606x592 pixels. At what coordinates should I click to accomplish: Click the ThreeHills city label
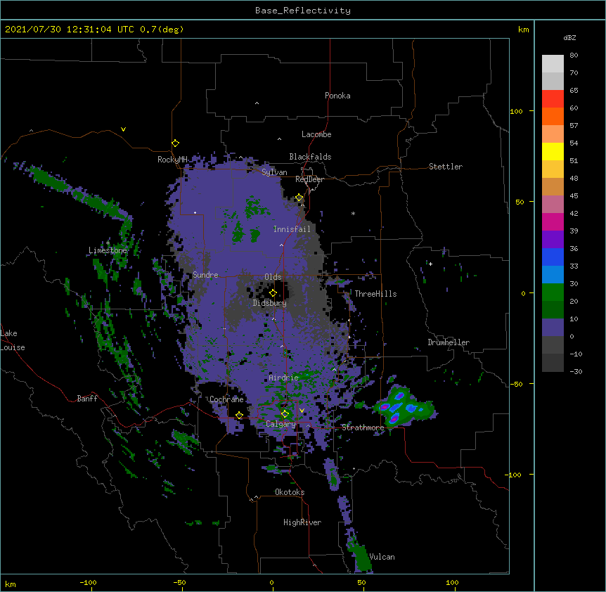(375, 294)
